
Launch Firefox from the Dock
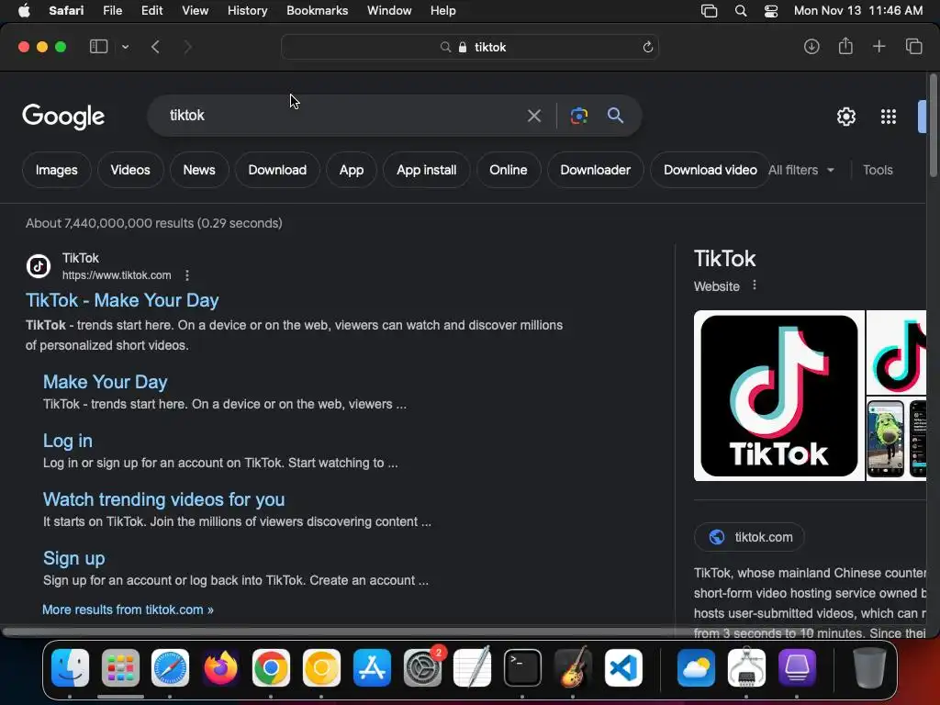pos(220,667)
